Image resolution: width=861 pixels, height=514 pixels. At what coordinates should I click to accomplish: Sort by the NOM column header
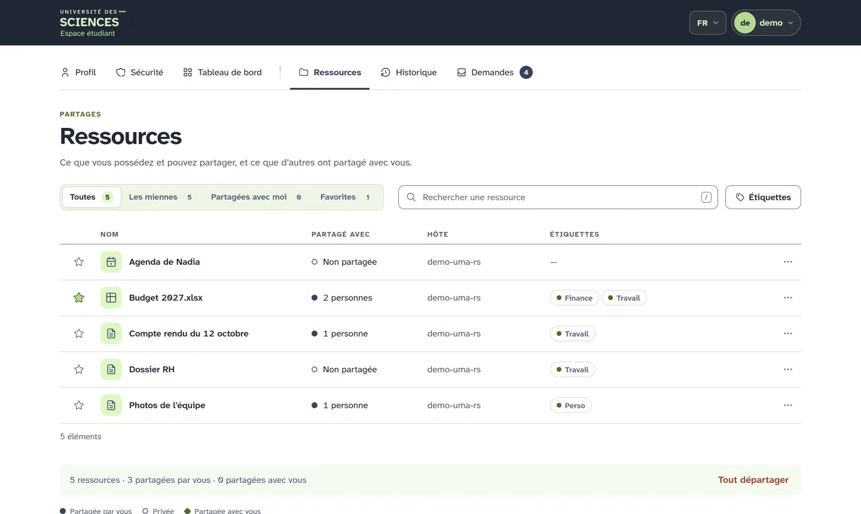(109, 234)
